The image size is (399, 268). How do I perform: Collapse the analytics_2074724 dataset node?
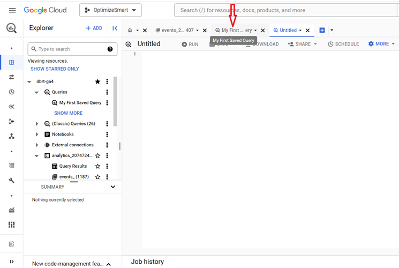click(36, 155)
